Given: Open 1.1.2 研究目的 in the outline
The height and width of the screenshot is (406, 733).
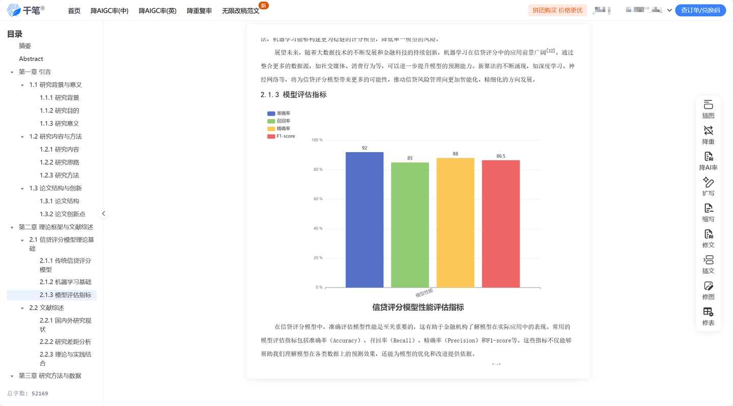Looking at the screenshot, I should pos(60,110).
